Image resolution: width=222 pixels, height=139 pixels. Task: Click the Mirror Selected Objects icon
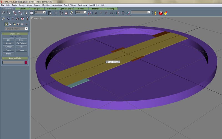point(118,13)
